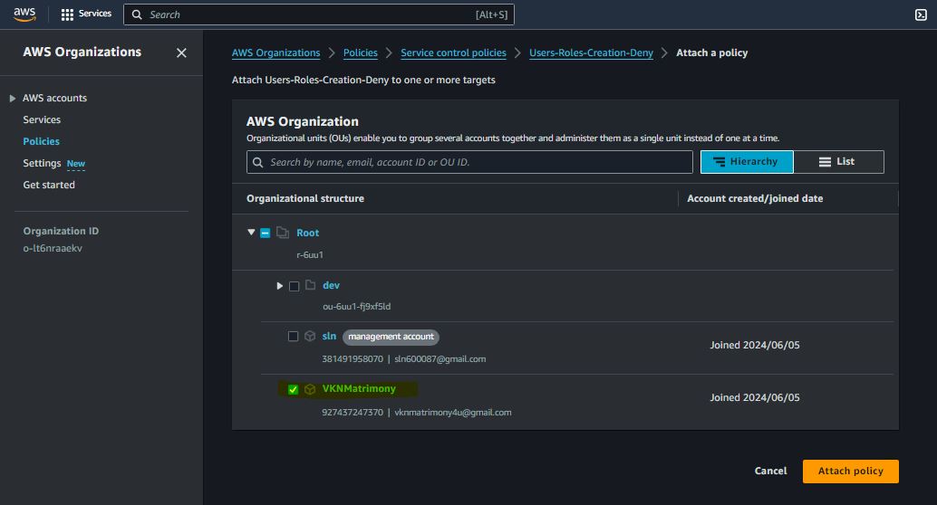The width and height of the screenshot is (937, 505).
Task: Open Settings in the sidebar
Action: (42, 163)
